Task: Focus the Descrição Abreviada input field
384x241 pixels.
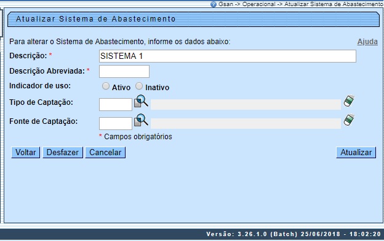Action: 124,72
